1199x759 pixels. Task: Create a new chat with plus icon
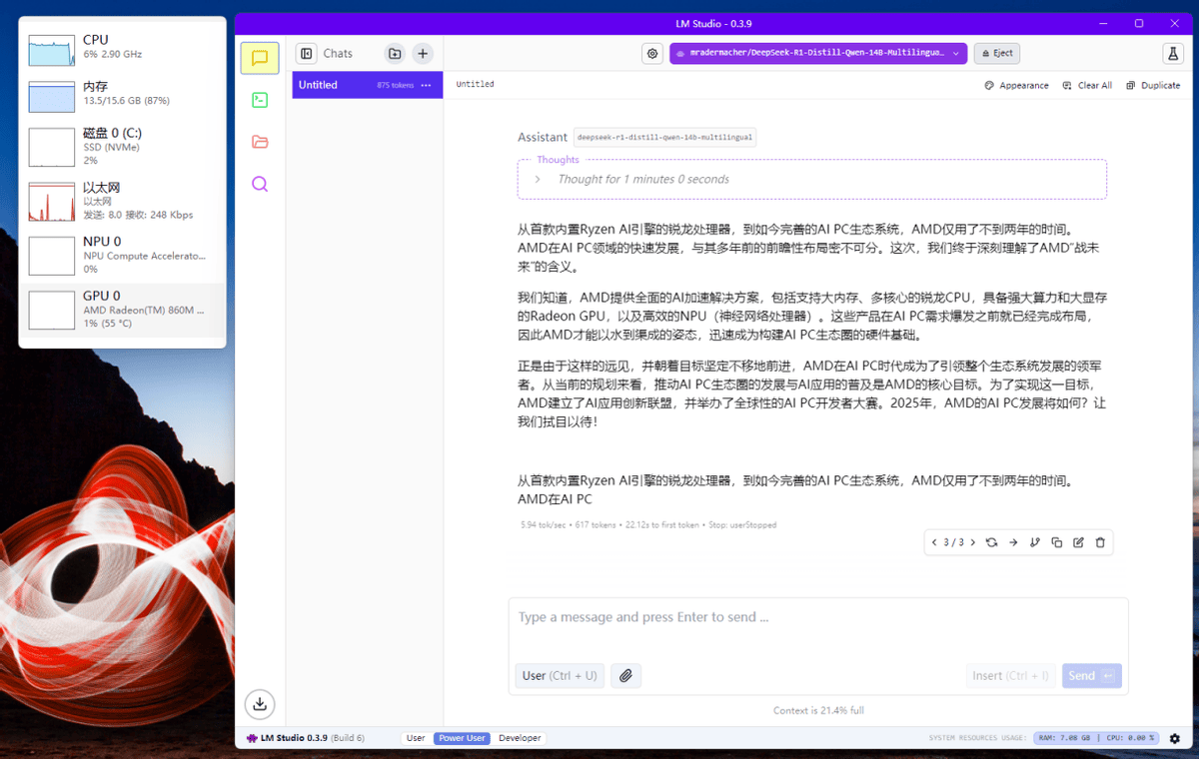coord(423,54)
